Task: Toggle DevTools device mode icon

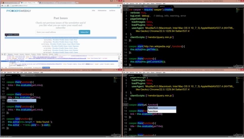Action: click(x=5, y=54)
